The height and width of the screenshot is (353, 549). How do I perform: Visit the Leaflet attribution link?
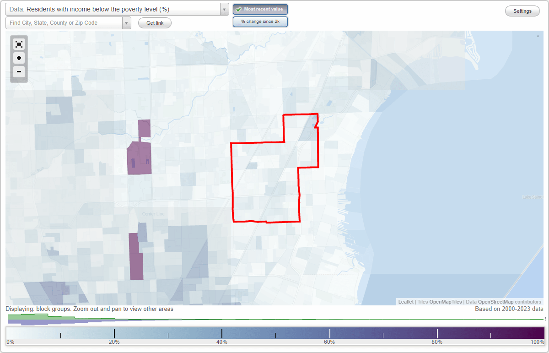pos(406,302)
